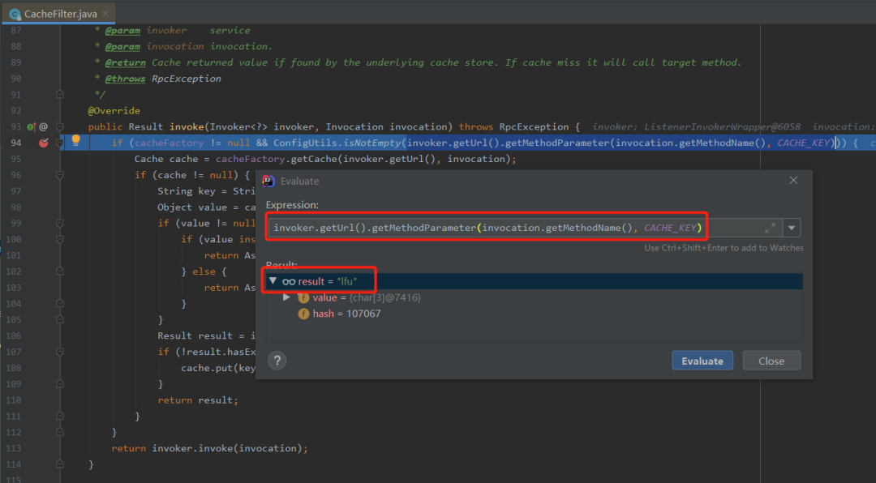The width and height of the screenshot is (876, 483).
Task: Click the field icon next to hash
Action: pyautogui.click(x=303, y=314)
